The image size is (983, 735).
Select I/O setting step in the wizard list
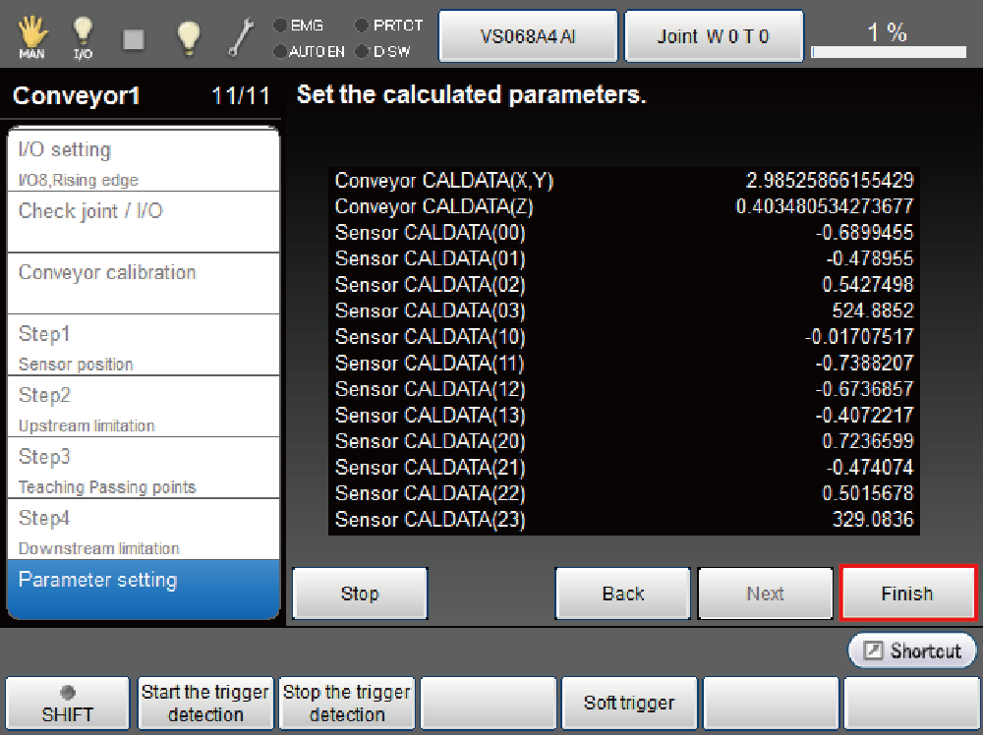(143, 160)
